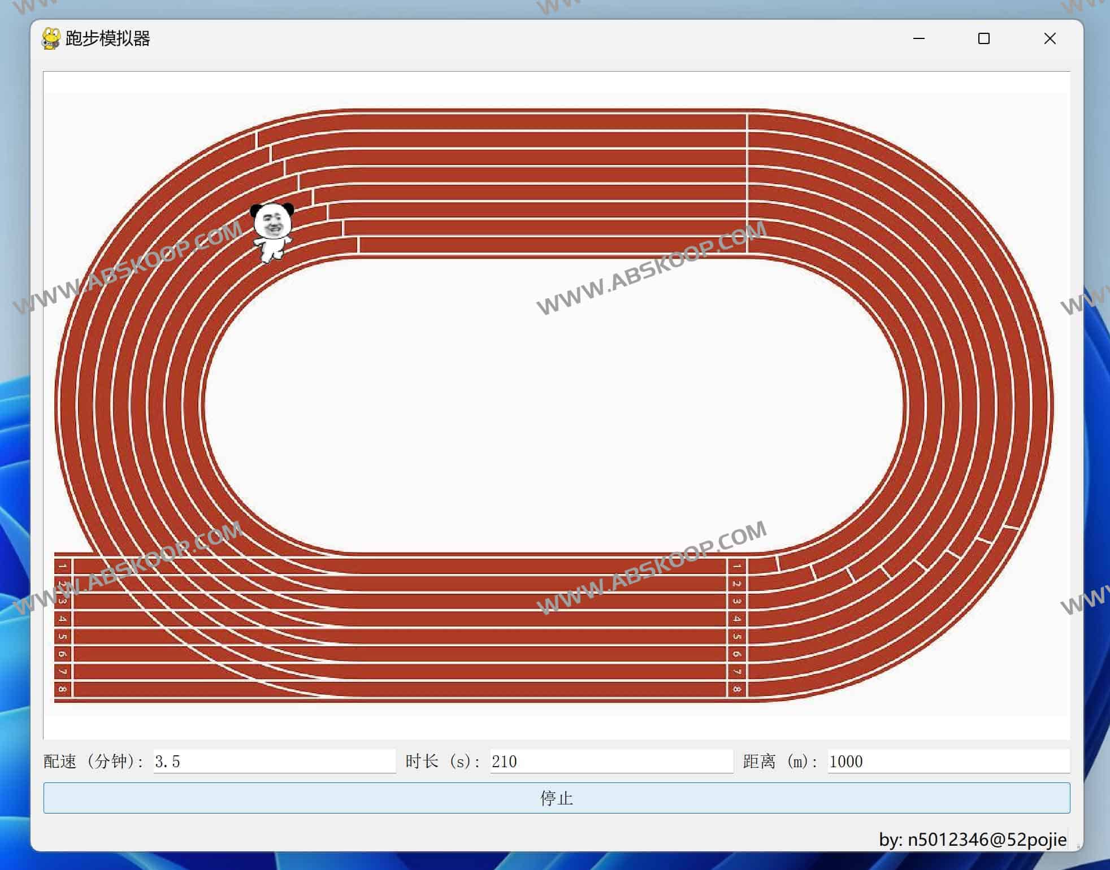1110x870 pixels.
Task: Click the white infield of the track
Action: pyautogui.click(x=554, y=407)
